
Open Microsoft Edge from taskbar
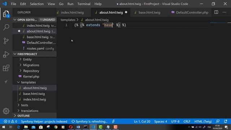pyautogui.click(x=18, y=127)
